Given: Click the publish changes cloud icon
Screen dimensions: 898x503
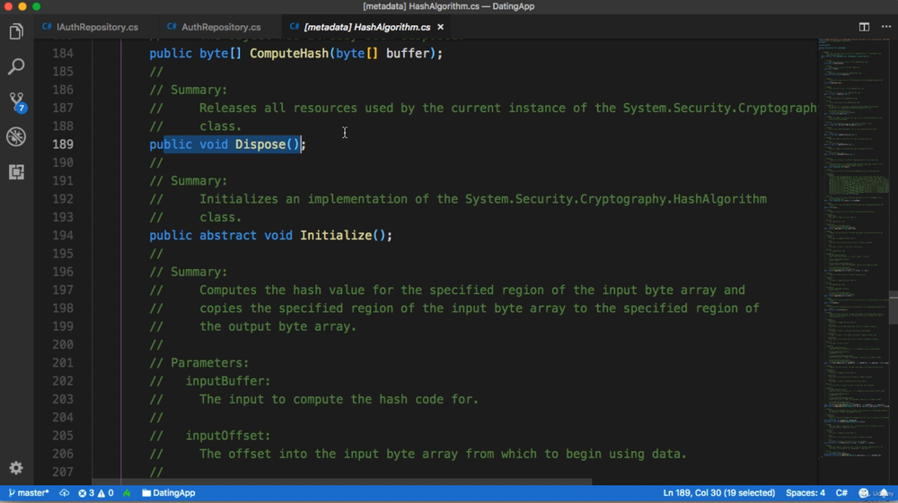Looking at the screenshot, I should point(65,493).
